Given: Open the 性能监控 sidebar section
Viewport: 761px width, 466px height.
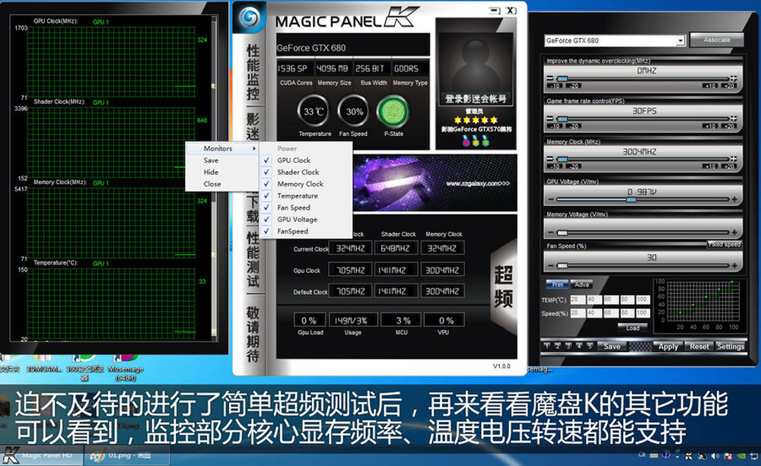Looking at the screenshot, I should (253, 72).
